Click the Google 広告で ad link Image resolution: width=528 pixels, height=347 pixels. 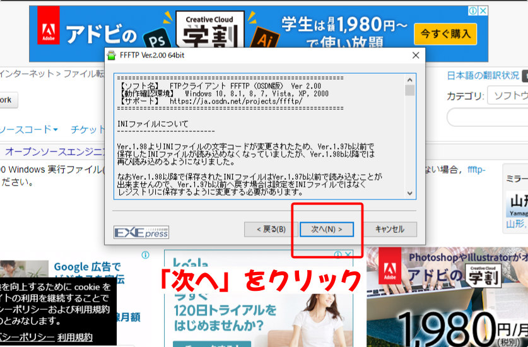tap(87, 267)
